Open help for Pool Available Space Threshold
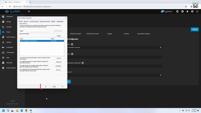Viewport: 201px width, 113px height. [x=83, y=63]
